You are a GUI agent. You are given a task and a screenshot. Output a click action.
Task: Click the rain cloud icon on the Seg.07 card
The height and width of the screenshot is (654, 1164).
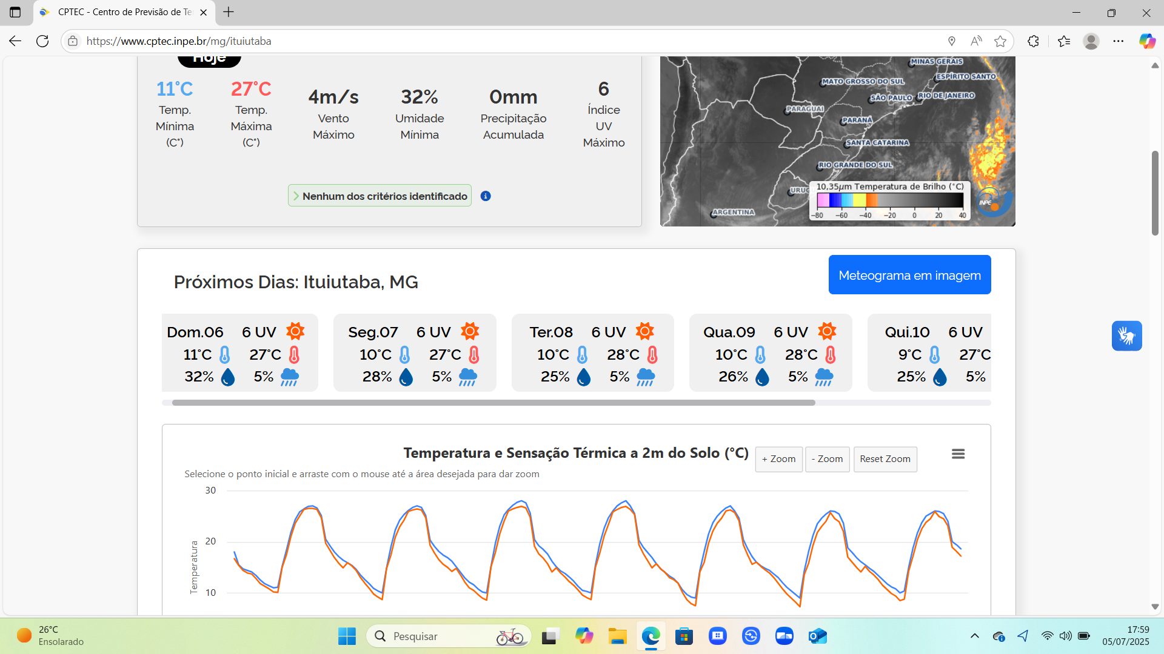(x=467, y=377)
